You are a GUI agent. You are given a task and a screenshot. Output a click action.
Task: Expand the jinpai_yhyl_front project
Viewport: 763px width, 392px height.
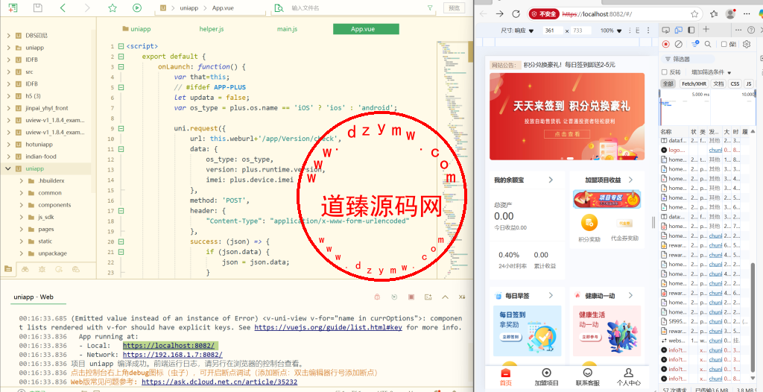(x=8, y=108)
